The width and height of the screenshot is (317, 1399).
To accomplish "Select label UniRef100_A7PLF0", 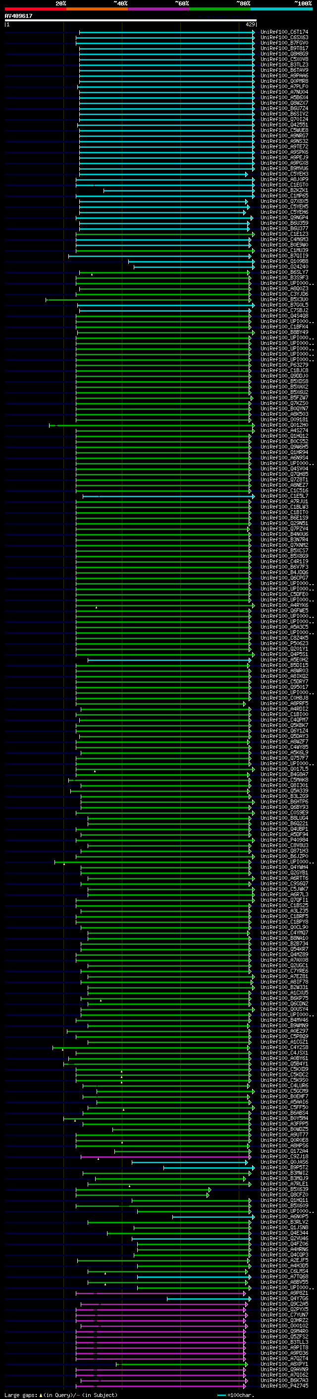I will pos(284,86).
